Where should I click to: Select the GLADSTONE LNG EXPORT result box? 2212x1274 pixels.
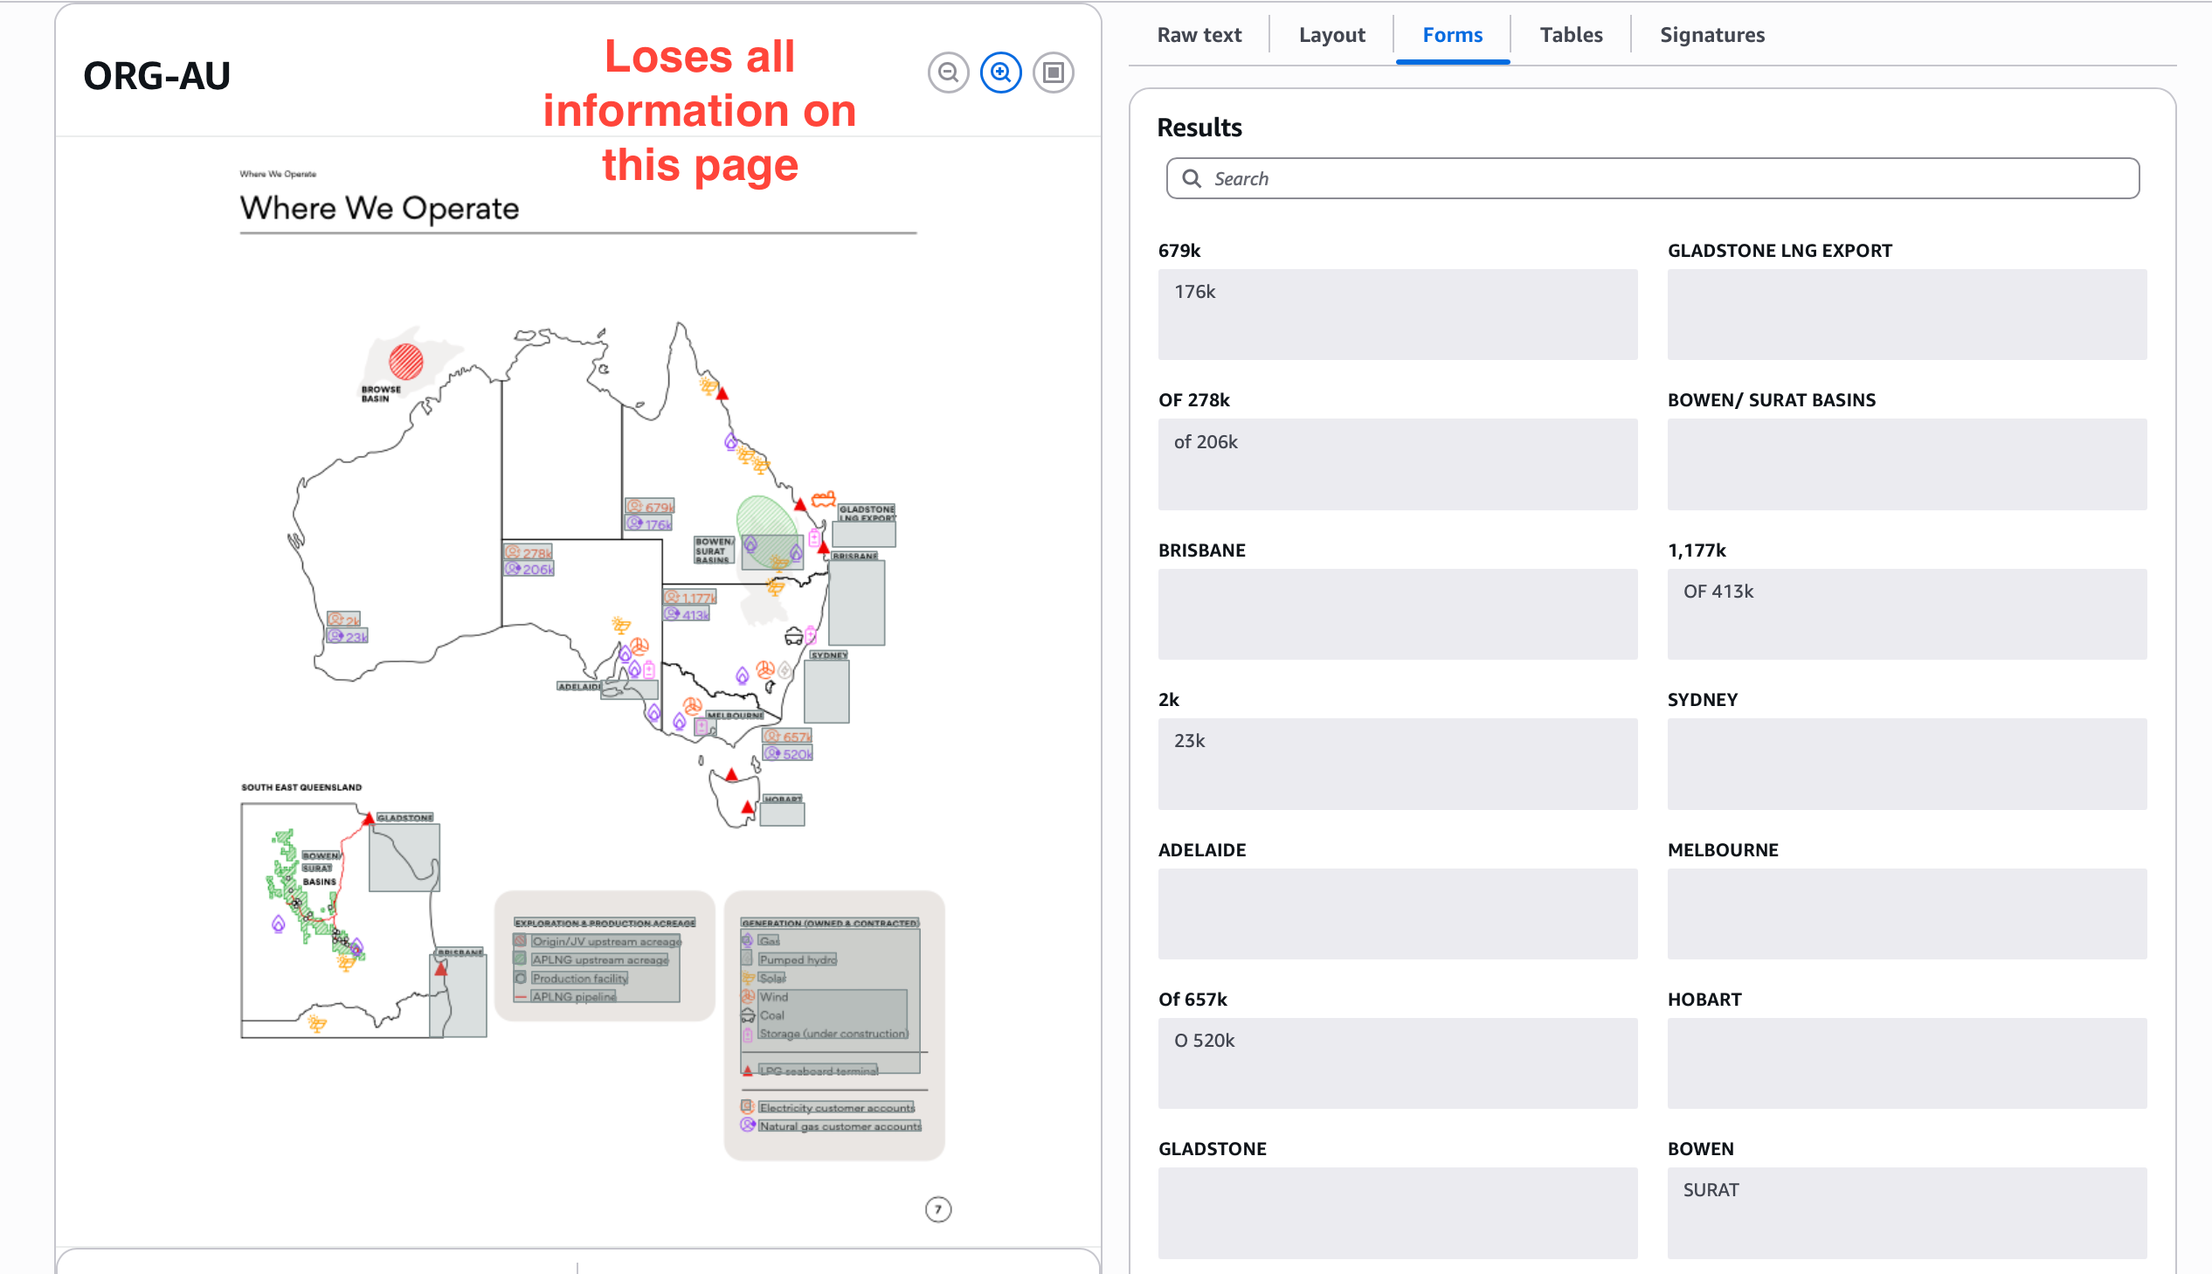pos(1906,314)
